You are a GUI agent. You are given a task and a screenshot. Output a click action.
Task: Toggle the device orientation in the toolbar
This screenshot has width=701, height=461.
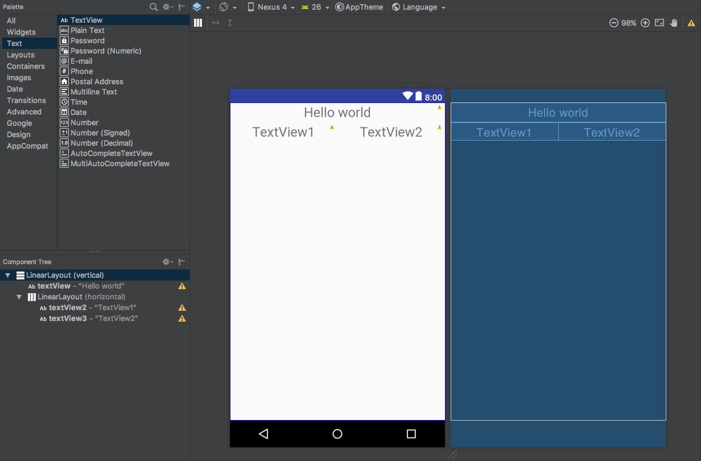[x=226, y=7]
